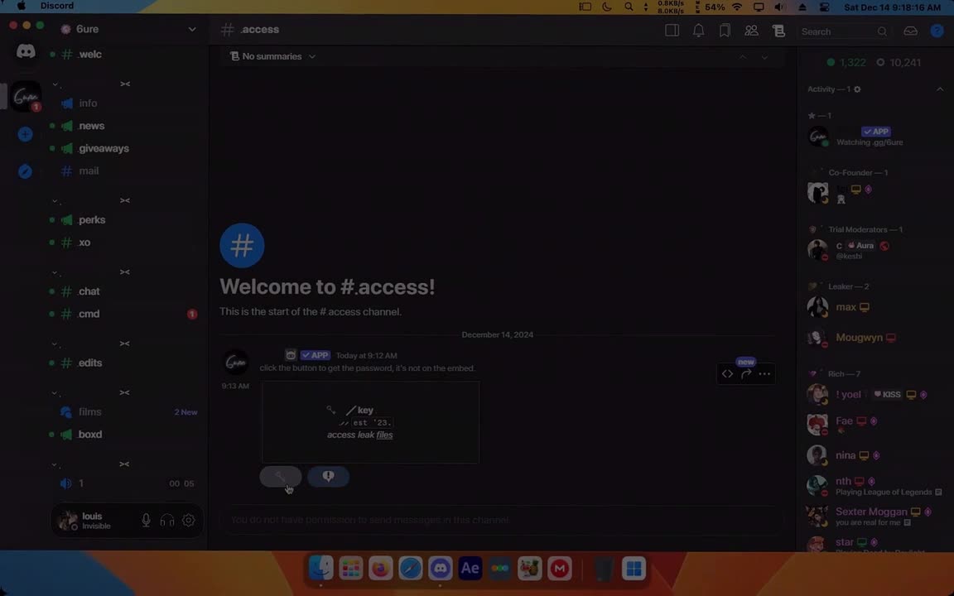Toggle the member list icon

(751, 30)
